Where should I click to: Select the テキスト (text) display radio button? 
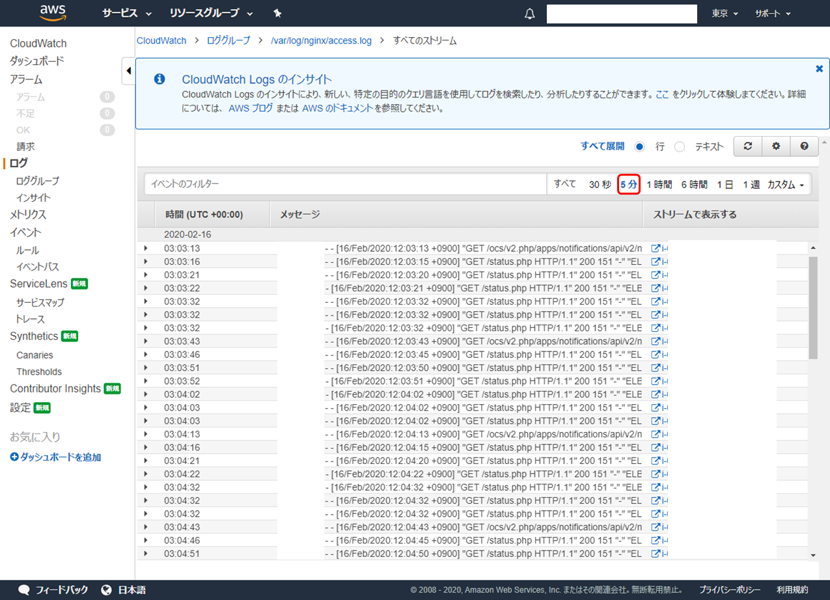[x=680, y=146]
